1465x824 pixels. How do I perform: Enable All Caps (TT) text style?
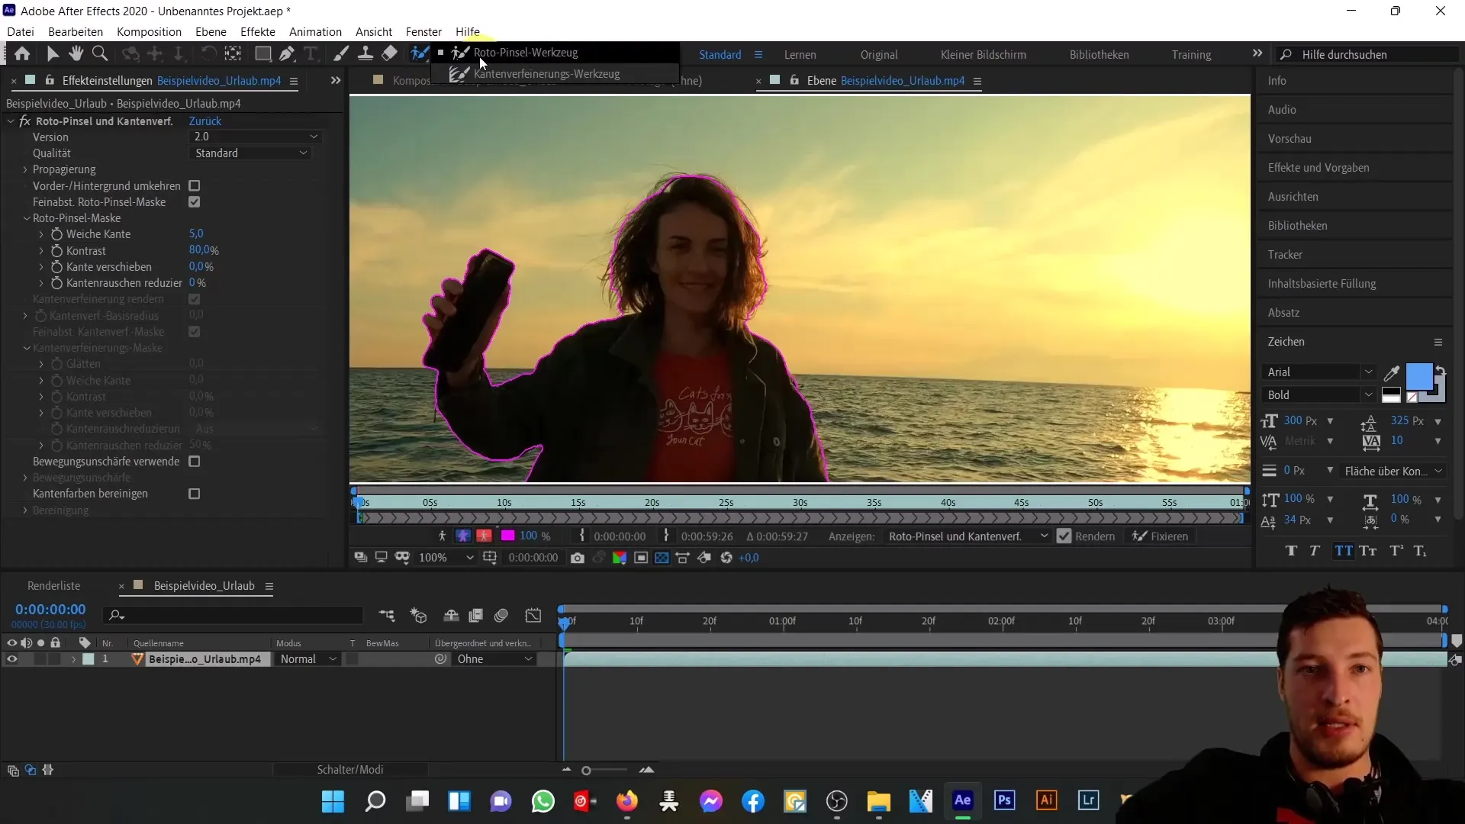point(1344,551)
